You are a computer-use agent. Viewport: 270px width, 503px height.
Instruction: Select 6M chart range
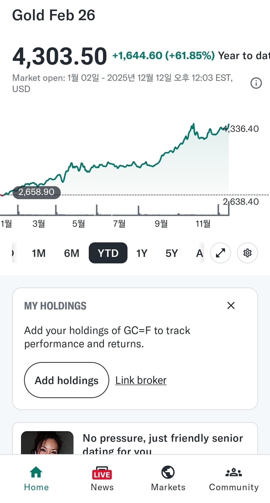[71, 253]
